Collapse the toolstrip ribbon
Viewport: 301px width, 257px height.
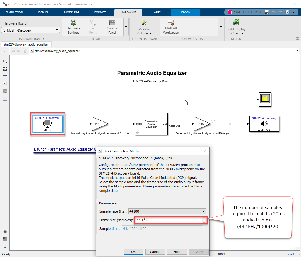pos(297,39)
